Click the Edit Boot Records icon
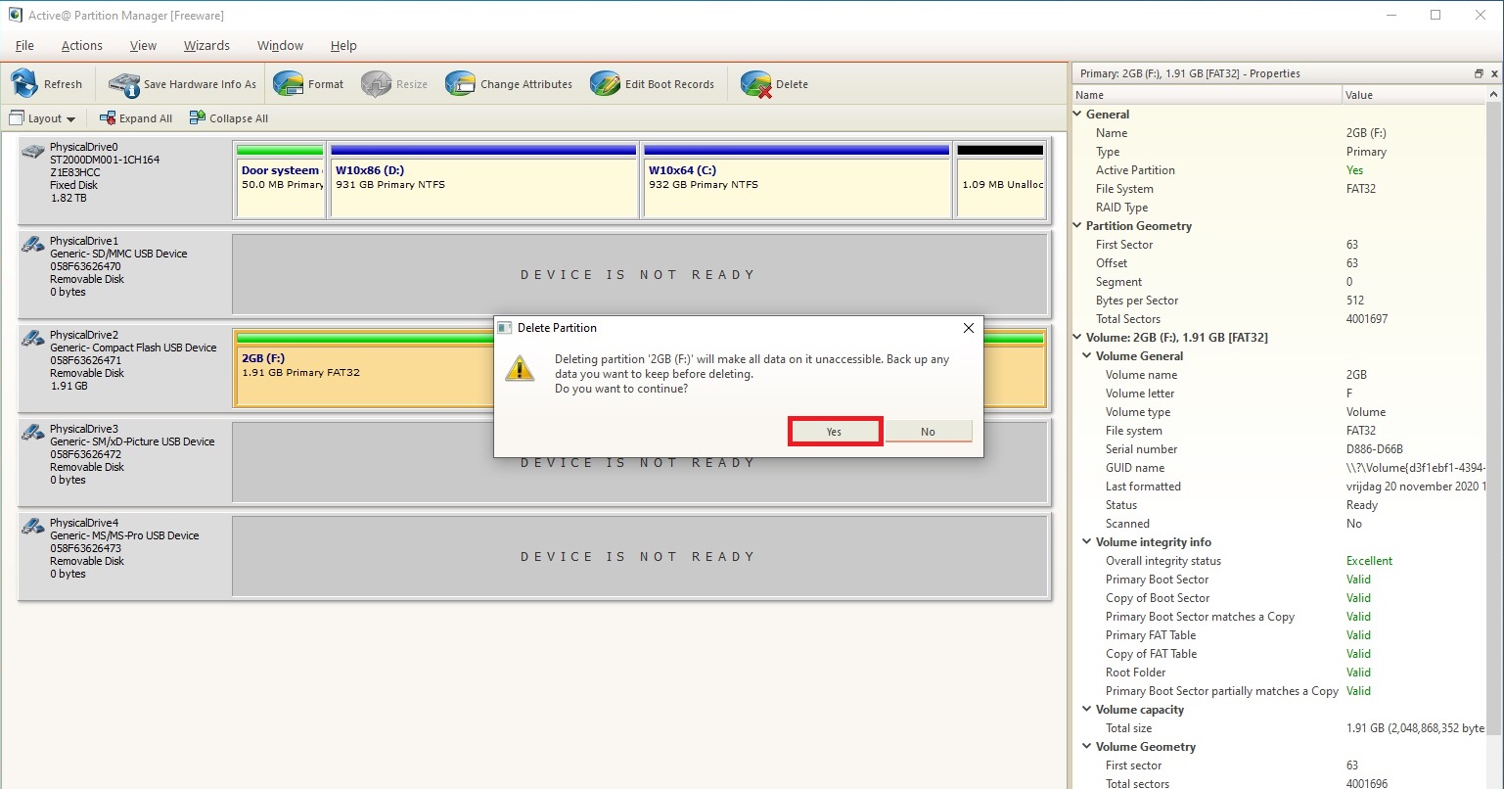 606,84
